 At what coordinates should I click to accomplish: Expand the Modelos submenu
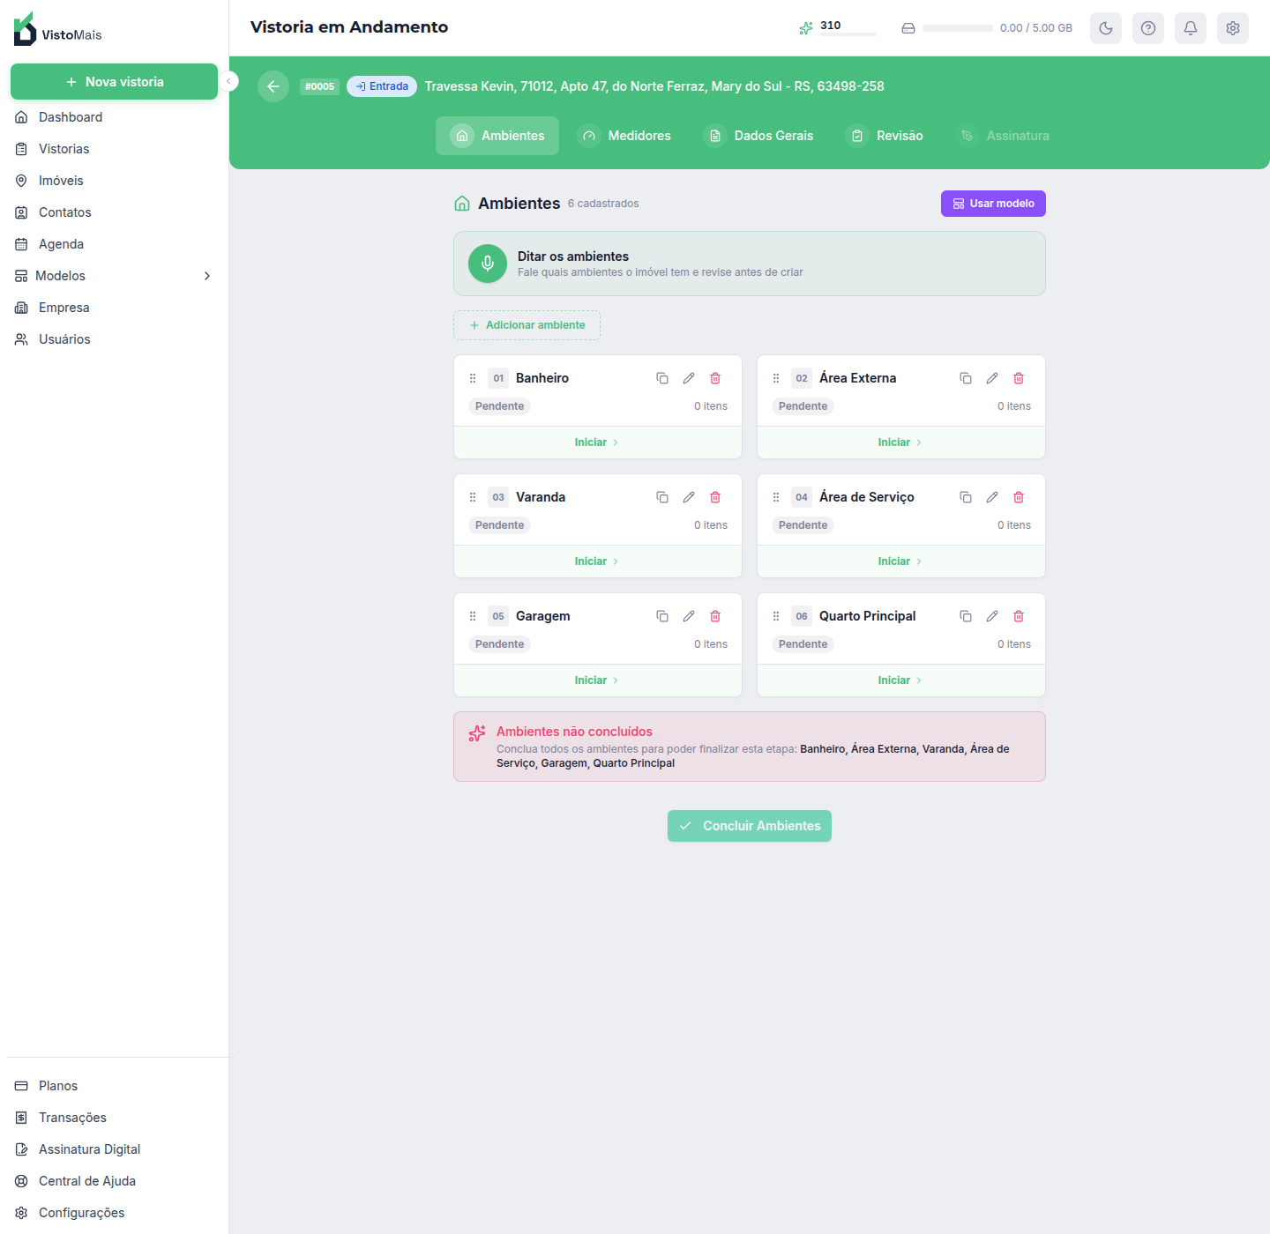(x=114, y=276)
